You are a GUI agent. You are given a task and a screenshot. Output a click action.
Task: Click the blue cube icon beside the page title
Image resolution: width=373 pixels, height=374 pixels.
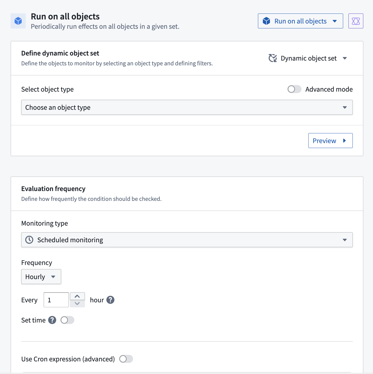click(18, 21)
